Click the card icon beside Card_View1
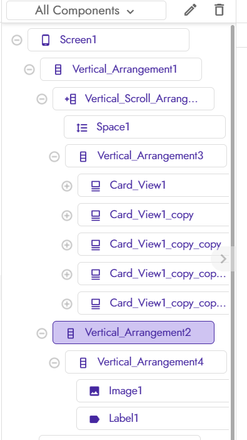247x440 pixels. [x=96, y=186]
